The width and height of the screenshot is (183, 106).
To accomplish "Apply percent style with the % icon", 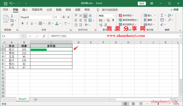I will click(x=108, y=20).
